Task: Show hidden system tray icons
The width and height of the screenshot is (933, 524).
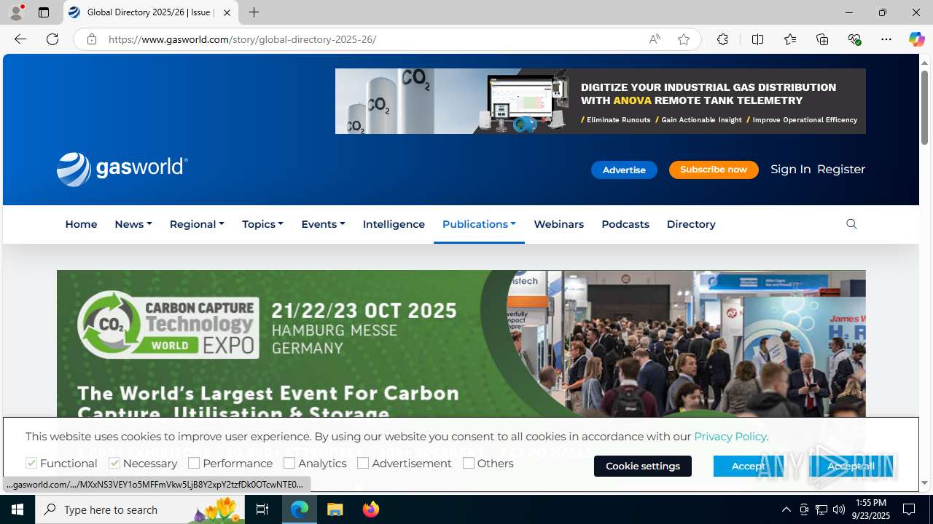Action: coord(786,509)
